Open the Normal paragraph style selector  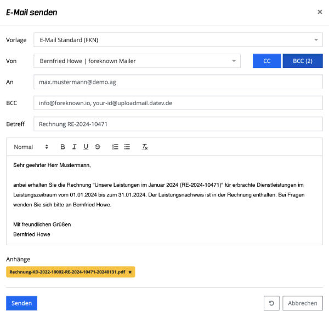point(31,147)
